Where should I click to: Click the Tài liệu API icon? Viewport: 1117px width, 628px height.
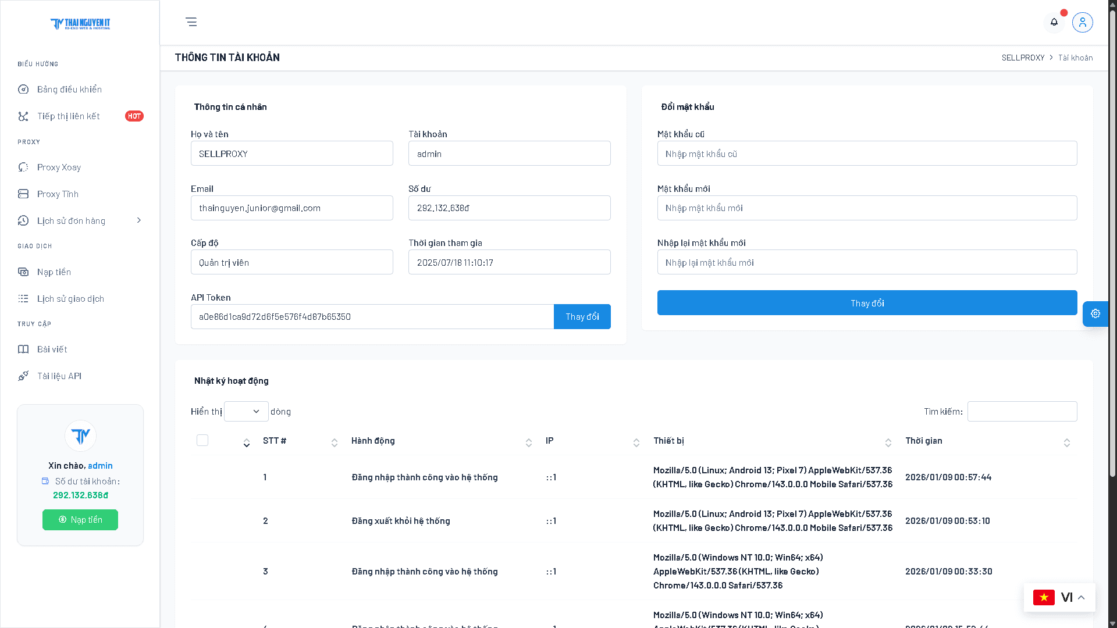click(23, 376)
